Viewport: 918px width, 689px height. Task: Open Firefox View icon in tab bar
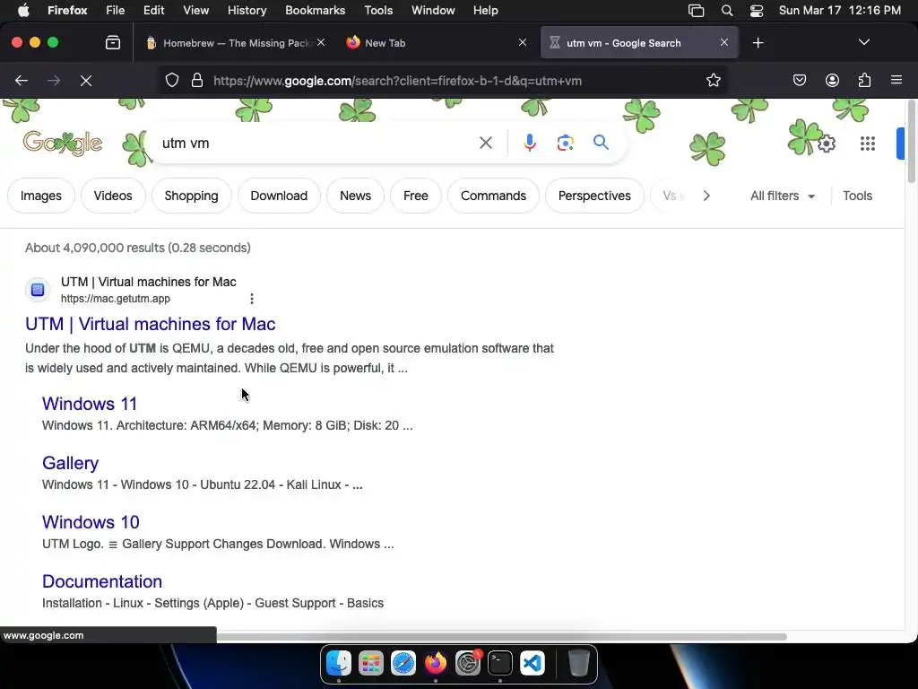(113, 42)
